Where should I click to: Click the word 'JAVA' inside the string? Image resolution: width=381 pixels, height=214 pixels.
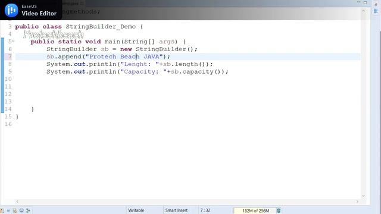tap(151, 56)
